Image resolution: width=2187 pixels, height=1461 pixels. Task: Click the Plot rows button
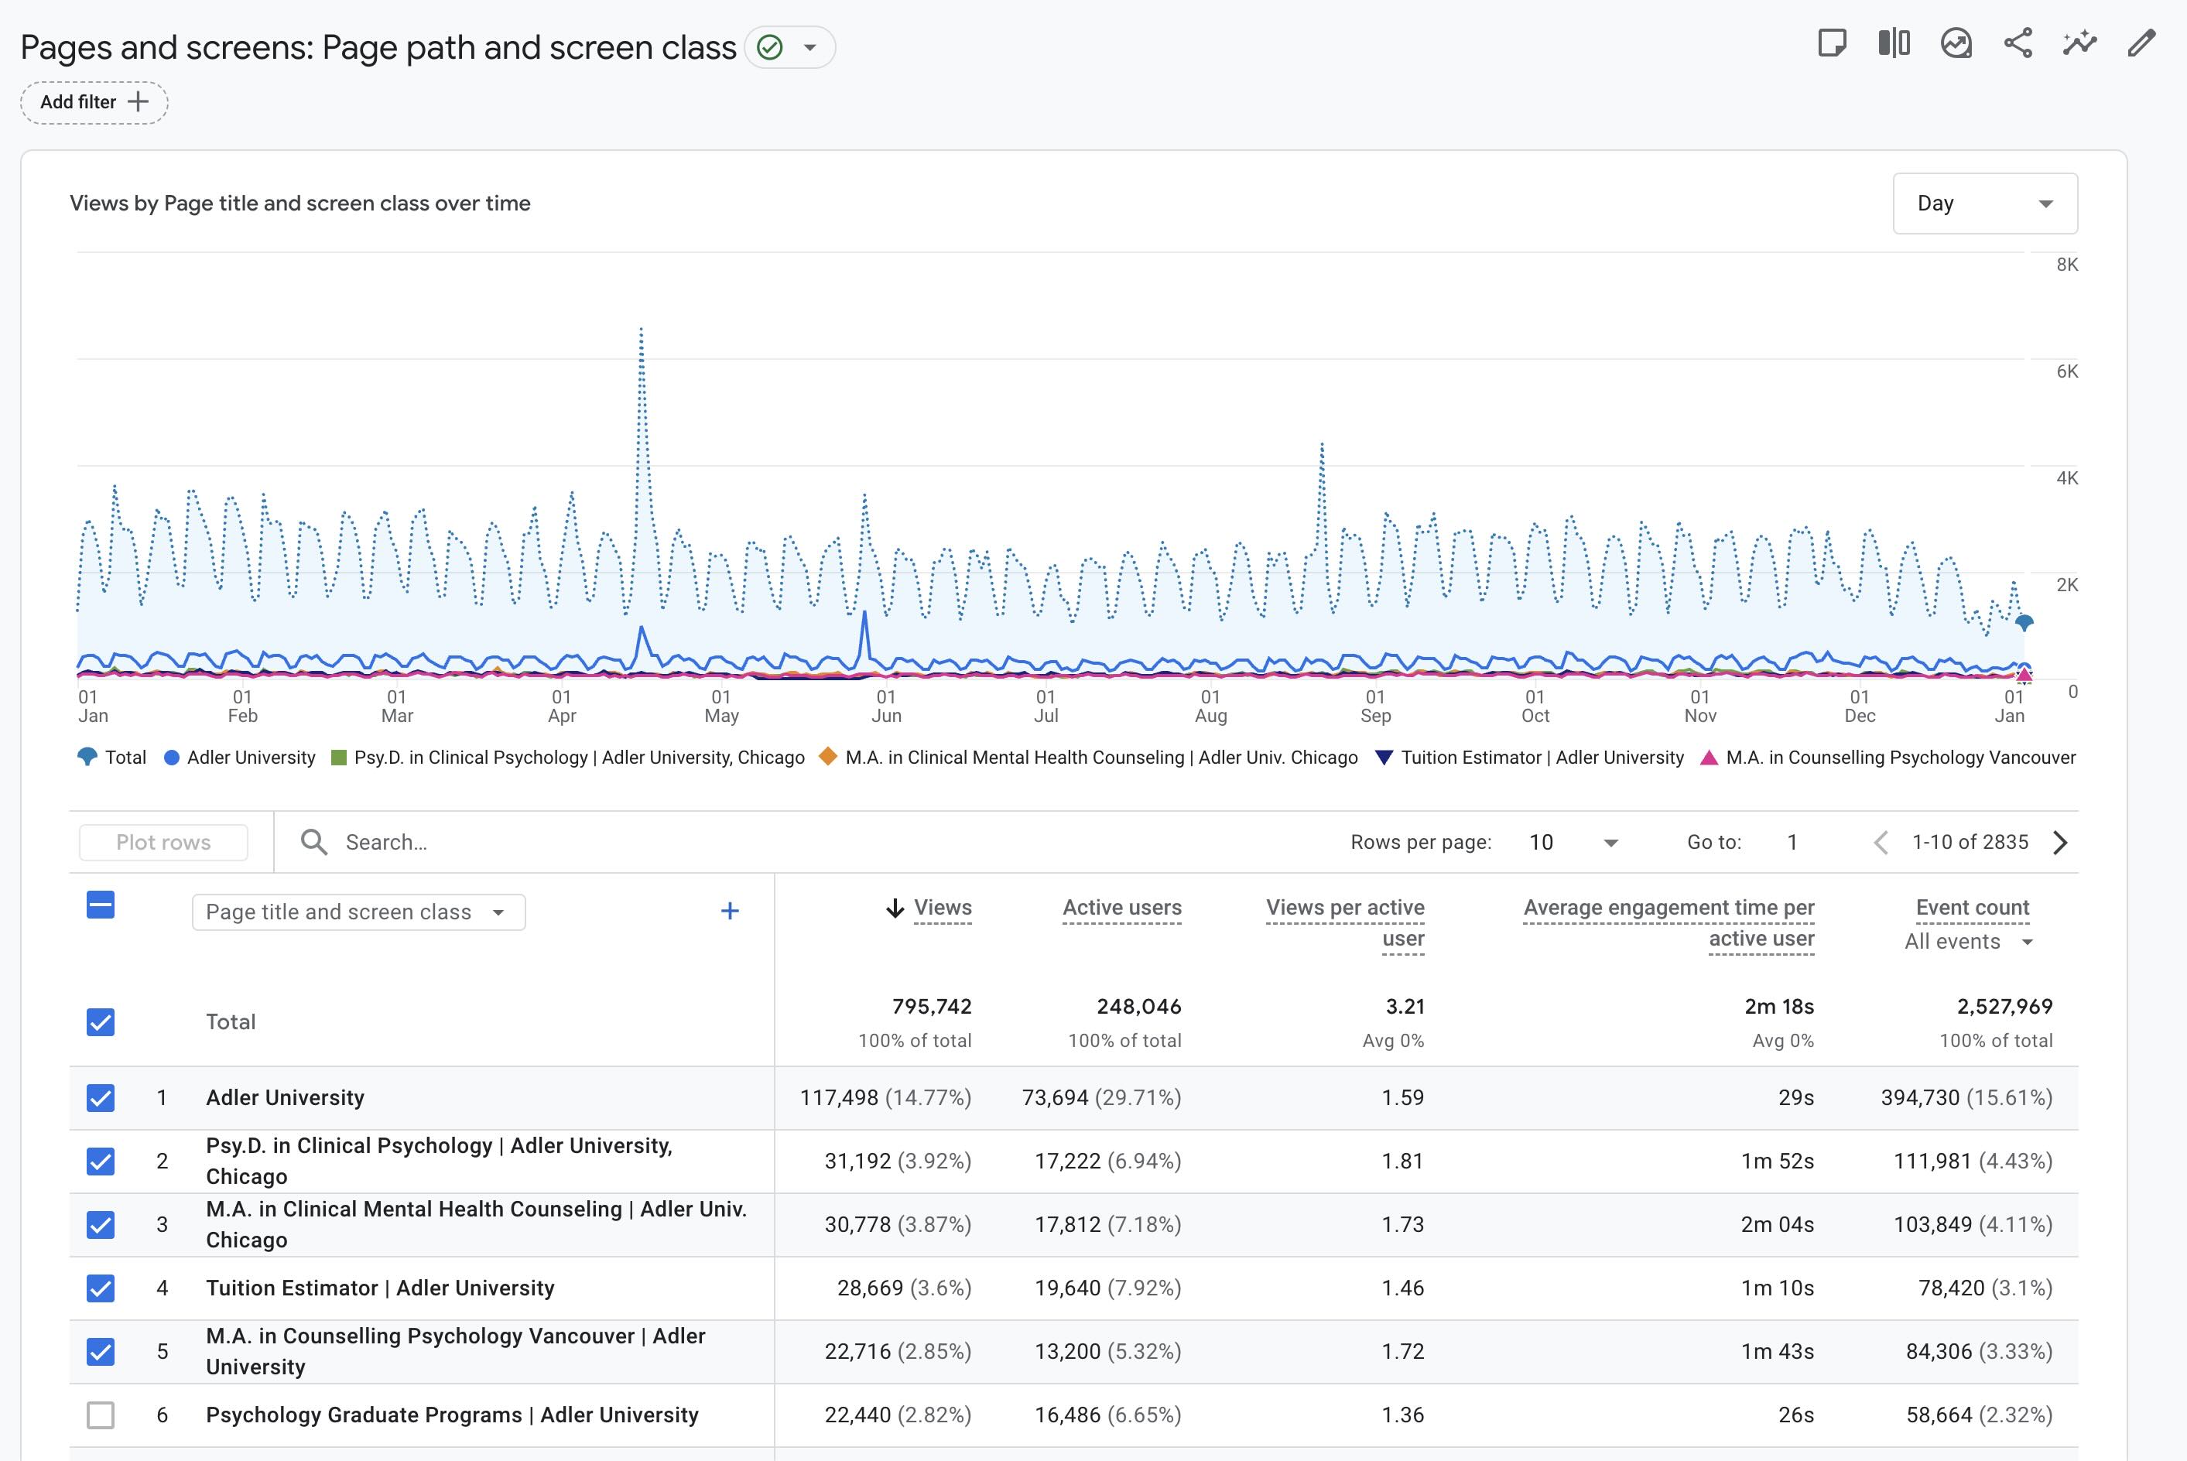(163, 842)
